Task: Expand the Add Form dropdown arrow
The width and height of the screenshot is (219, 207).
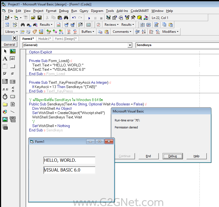Action: tap(21, 18)
